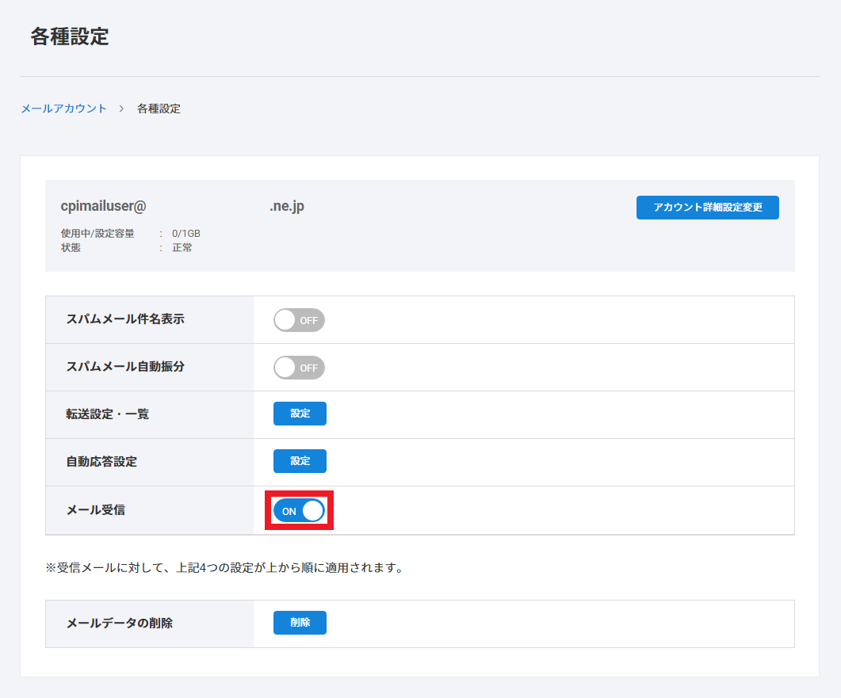
Task: Click the 転送設定・一覧 row label
Action: [x=107, y=414]
